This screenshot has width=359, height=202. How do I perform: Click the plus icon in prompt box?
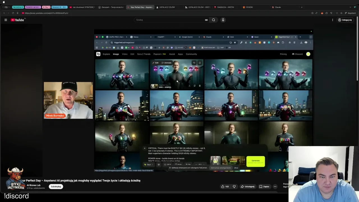coord(145,148)
